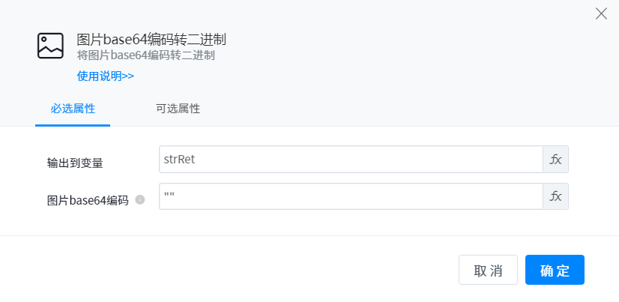Click the >> arrows after 使用说明

pyautogui.click(x=127, y=76)
